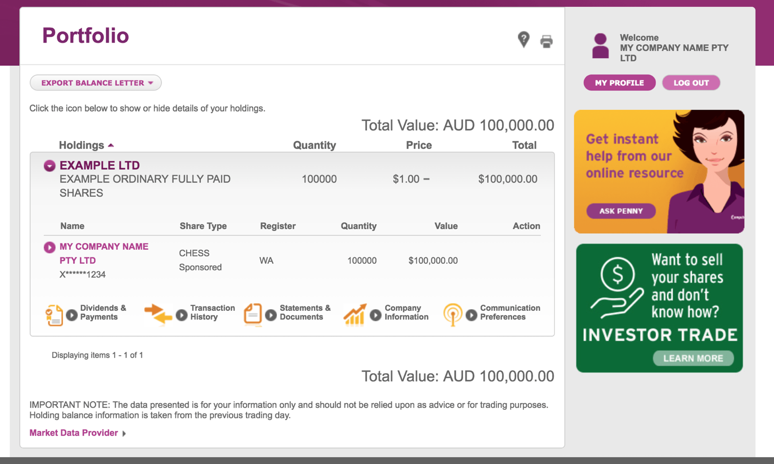Open My Profile
This screenshot has height=464, width=774.
619,83
